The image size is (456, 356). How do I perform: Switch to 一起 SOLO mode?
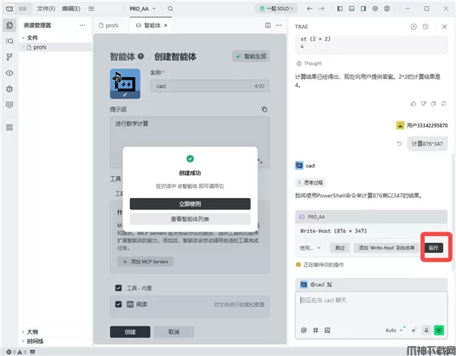tap(276, 8)
